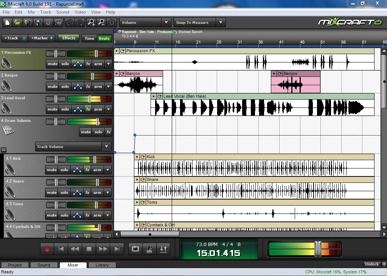
Task: Click the track list icon beside +Track
Action: tap(24, 38)
